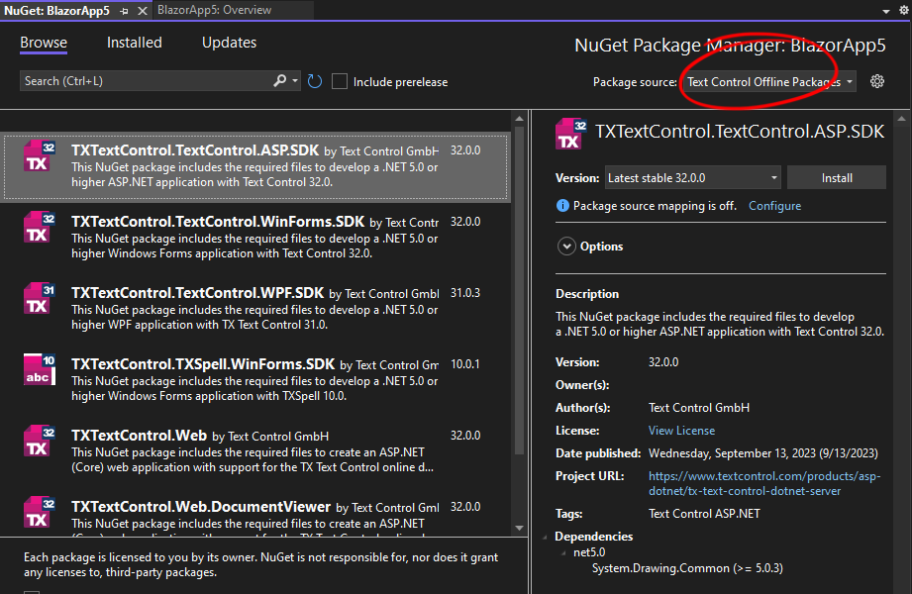Click Configure package source mapping link
The image size is (912, 594).
pos(774,206)
